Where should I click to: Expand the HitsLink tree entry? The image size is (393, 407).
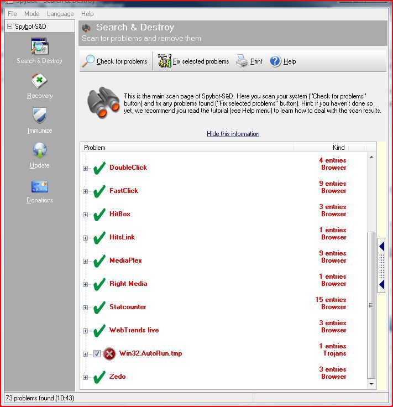pos(85,238)
